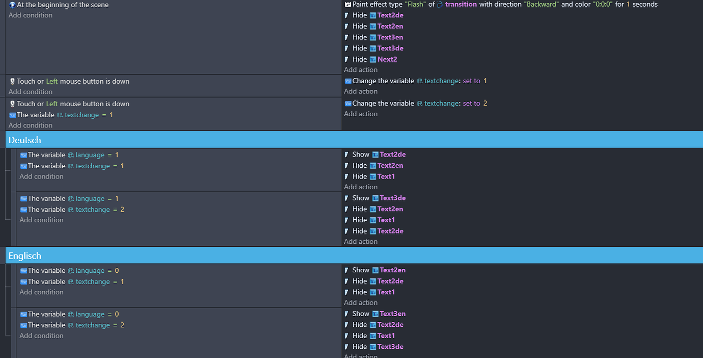Select the "language = 0" condition above "textchange = 2"
703x358 pixels.
tap(69, 315)
